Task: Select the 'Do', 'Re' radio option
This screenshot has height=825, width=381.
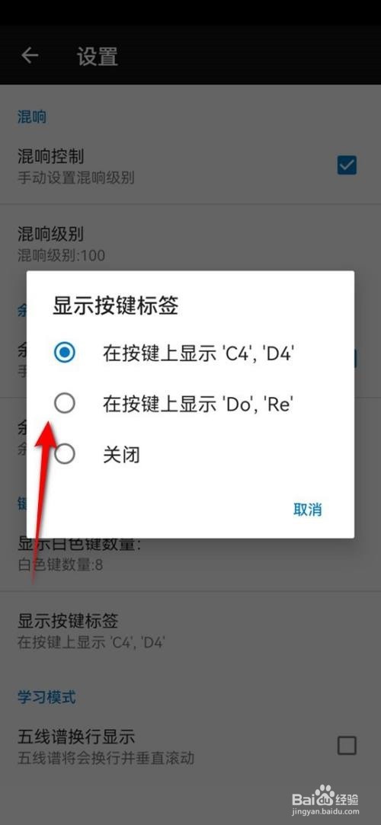Action: [65, 404]
